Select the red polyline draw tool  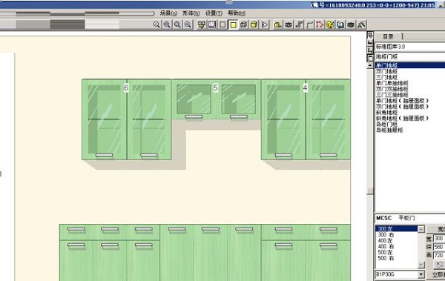pyautogui.click(x=320, y=24)
